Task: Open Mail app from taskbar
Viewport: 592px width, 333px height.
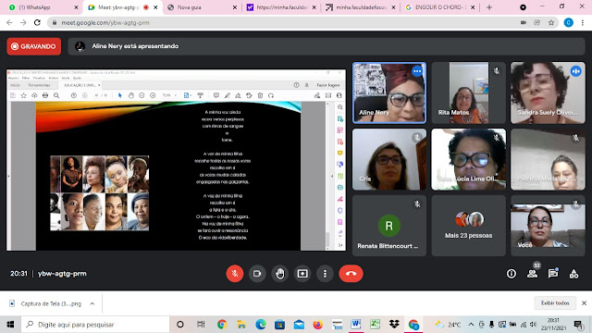Action: (299, 325)
